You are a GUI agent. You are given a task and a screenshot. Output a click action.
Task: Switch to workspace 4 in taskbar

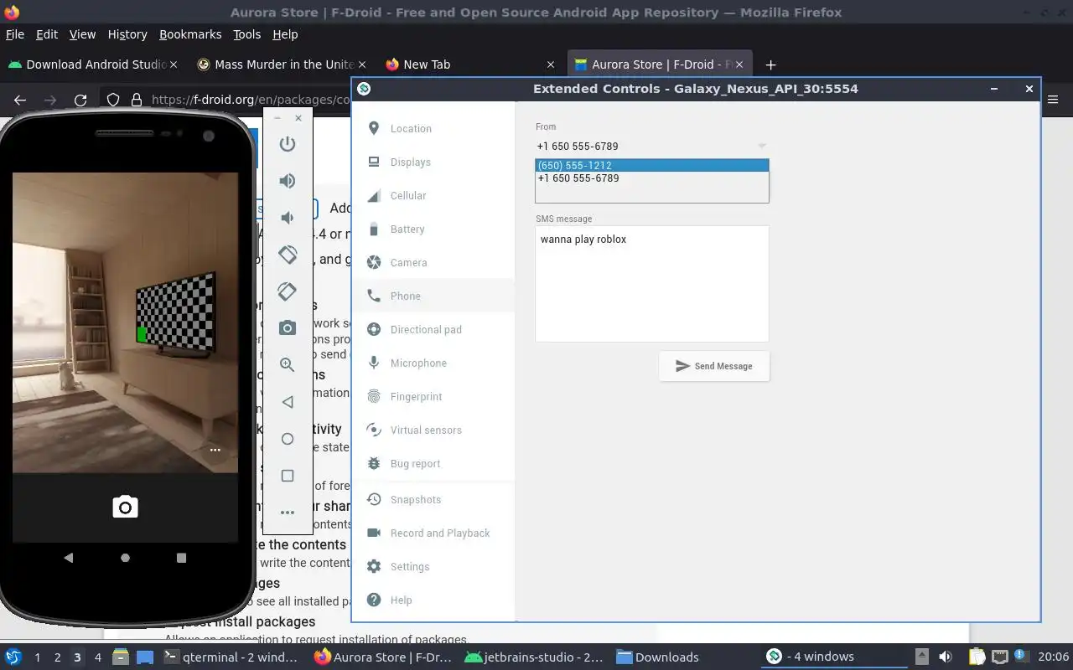tap(97, 657)
